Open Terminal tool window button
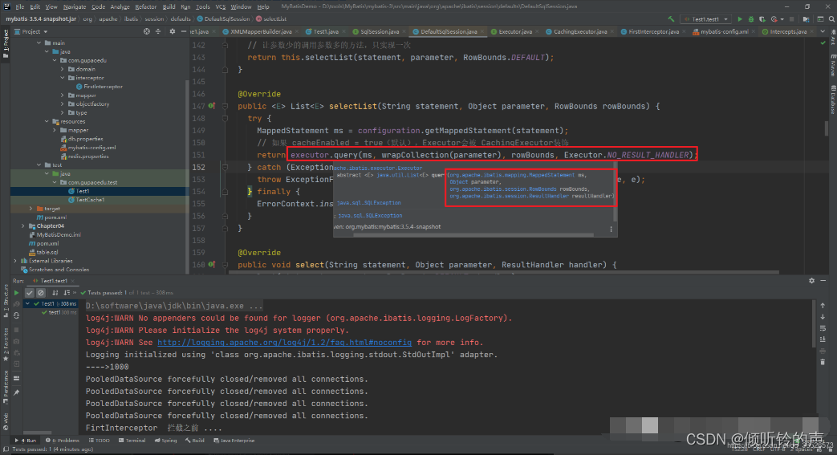This screenshot has height=455, width=837. point(132,441)
